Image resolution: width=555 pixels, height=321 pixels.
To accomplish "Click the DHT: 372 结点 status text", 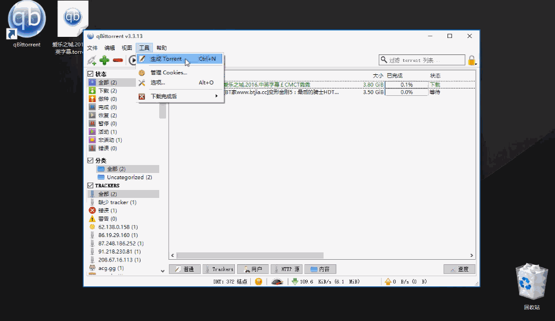I will (230, 281).
